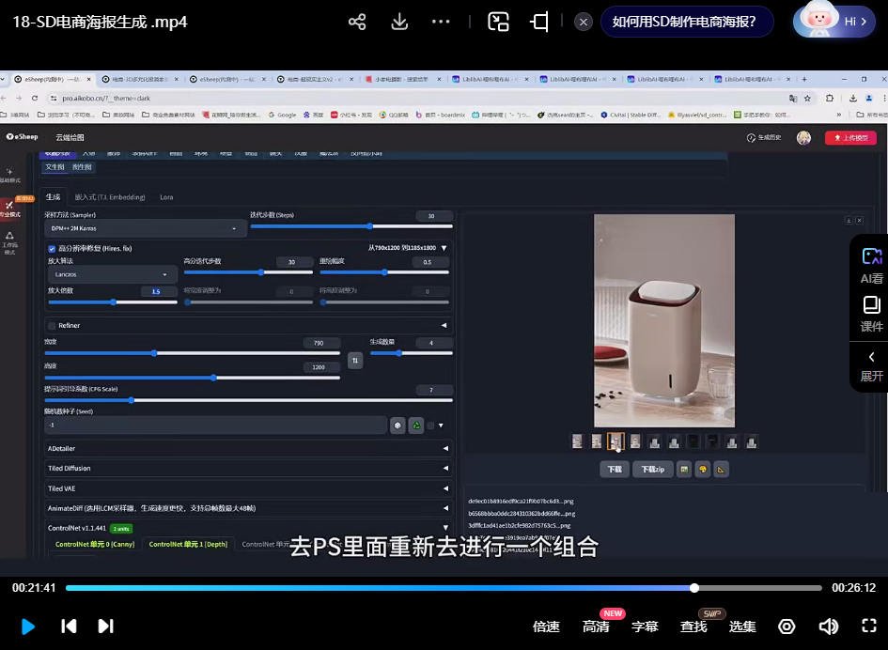
Task: Toggle player fullscreen mode
Action: [869, 626]
